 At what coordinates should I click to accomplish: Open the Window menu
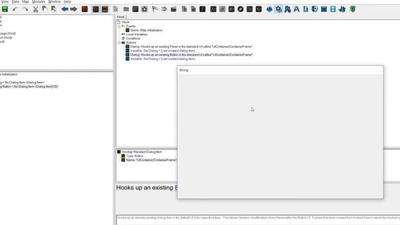point(54,1)
